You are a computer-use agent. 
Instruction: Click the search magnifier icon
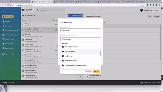pos(37,10)
